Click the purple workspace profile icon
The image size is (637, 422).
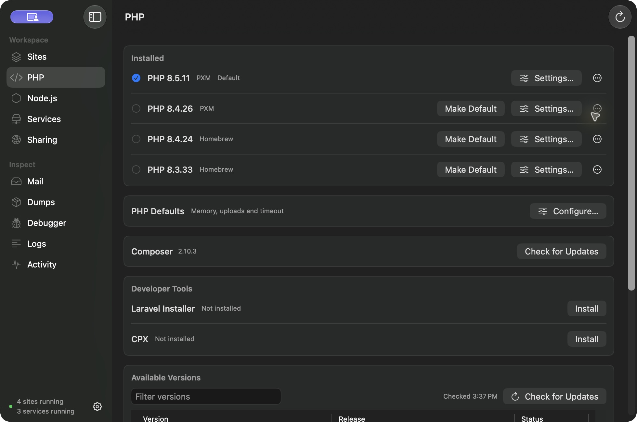pos(32,17)
